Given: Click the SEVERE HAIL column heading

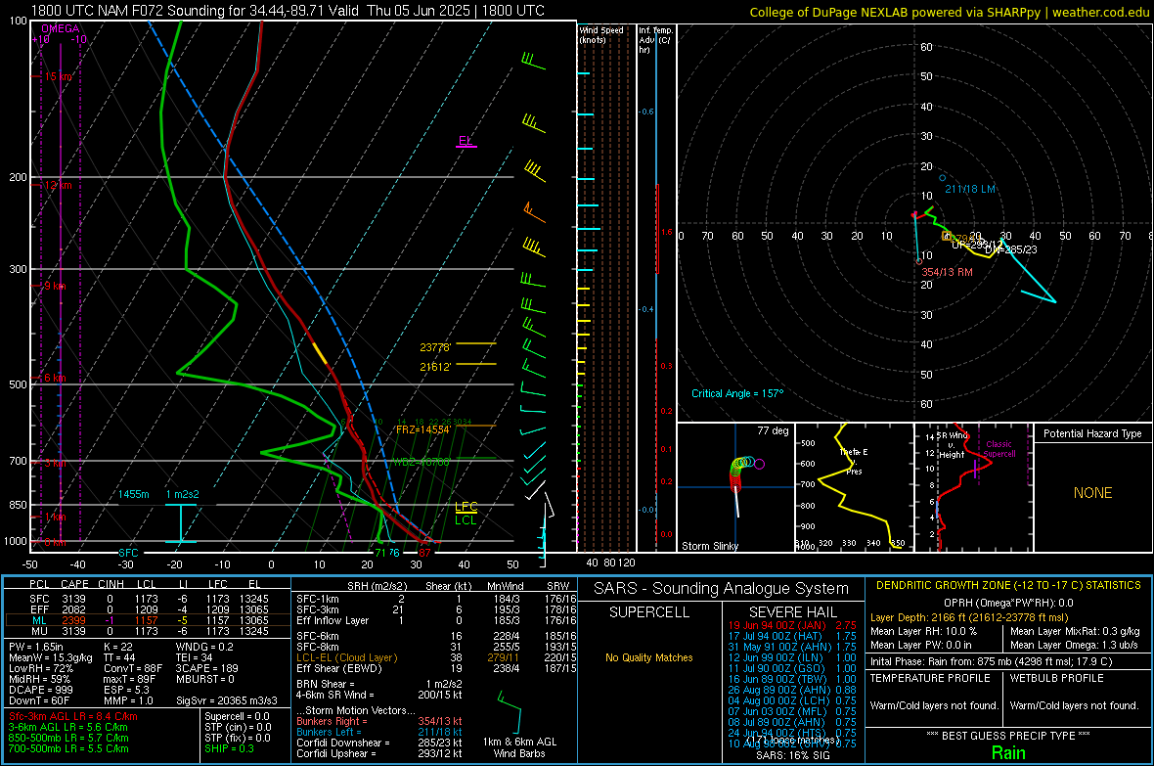Looking at the screenshot, I should (792, 612).
